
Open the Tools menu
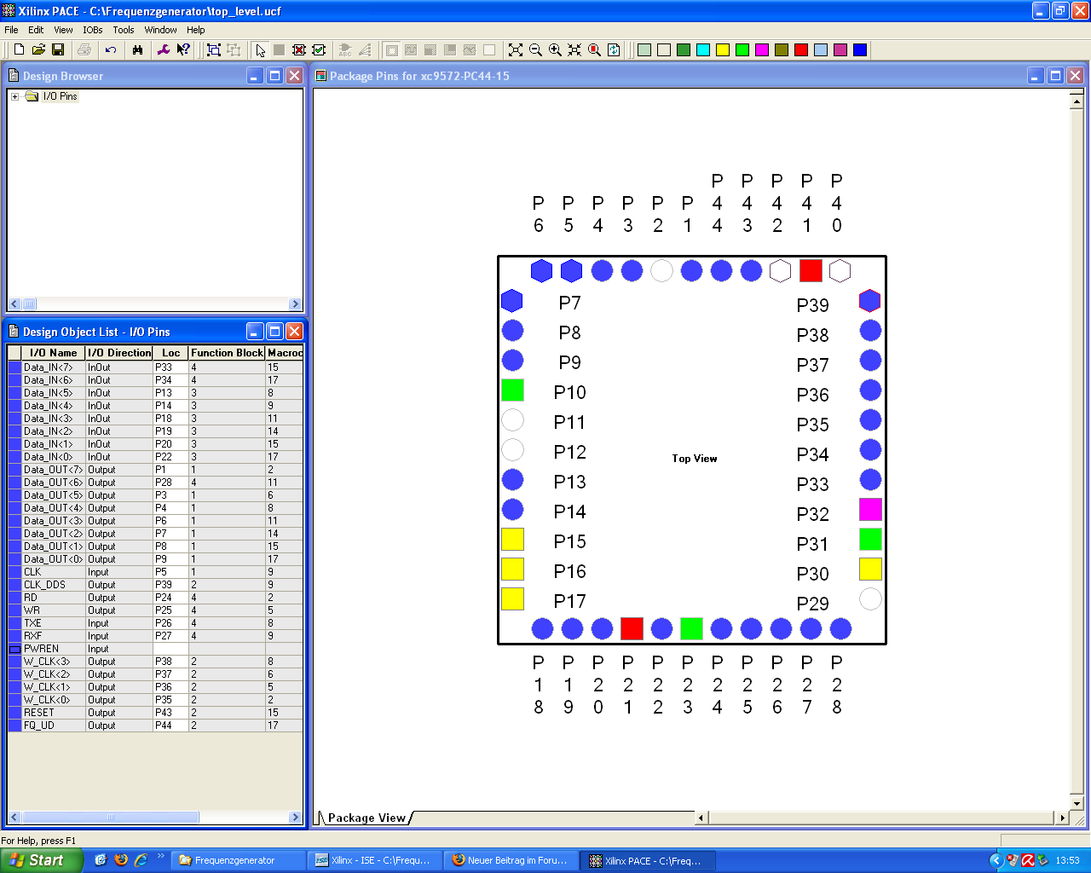coord(124,30)
